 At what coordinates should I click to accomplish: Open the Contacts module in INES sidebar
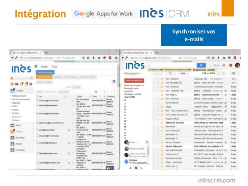(21, 90)
